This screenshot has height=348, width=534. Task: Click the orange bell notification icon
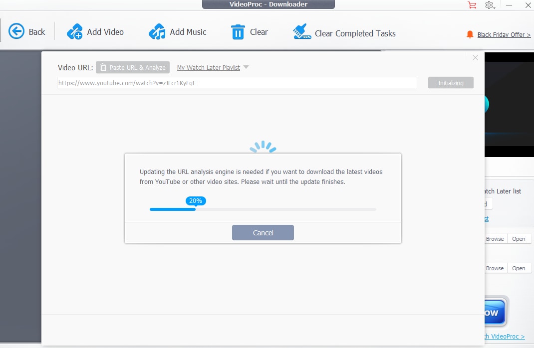pyautogui.click(x=470, y=34)
